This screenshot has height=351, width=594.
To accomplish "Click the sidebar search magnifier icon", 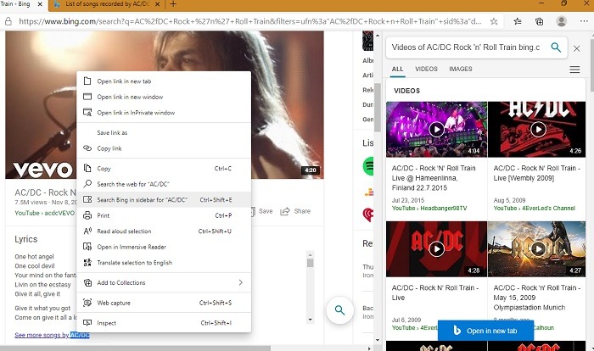I will 556,47.
